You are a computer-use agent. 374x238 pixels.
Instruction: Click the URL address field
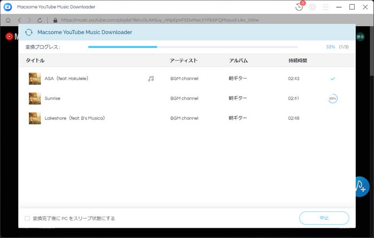(x=160, y=20)
